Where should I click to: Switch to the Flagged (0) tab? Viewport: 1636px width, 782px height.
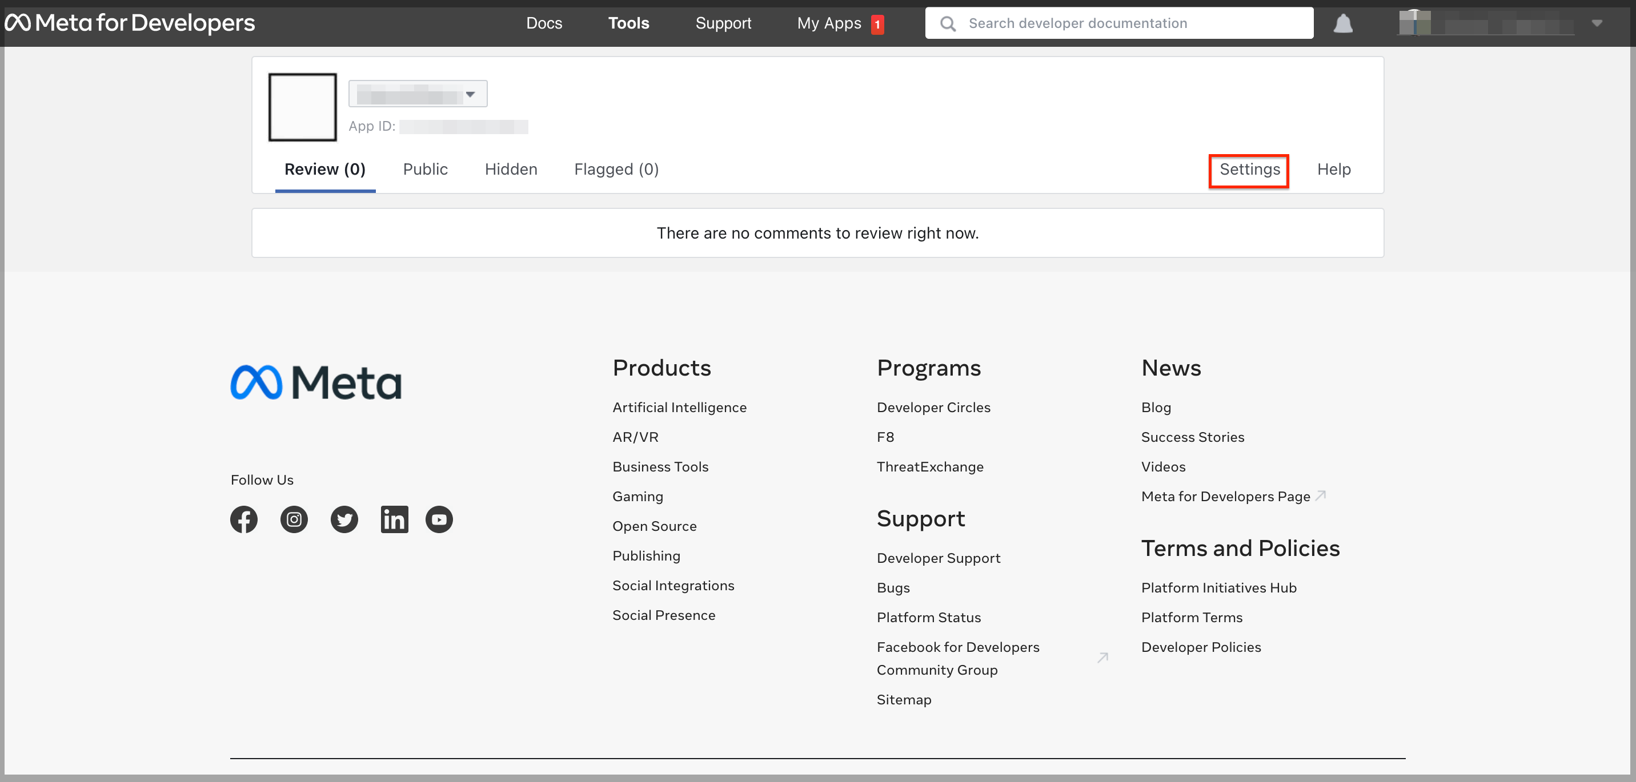(x=616, y=170)
